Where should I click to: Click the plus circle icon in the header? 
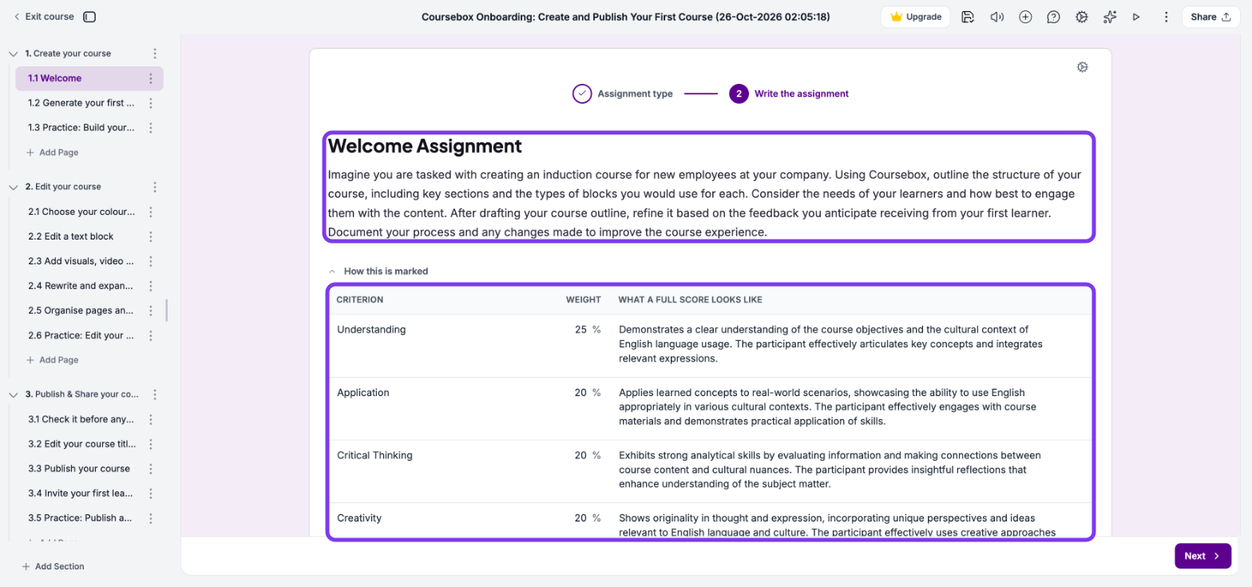(1026, 17)
